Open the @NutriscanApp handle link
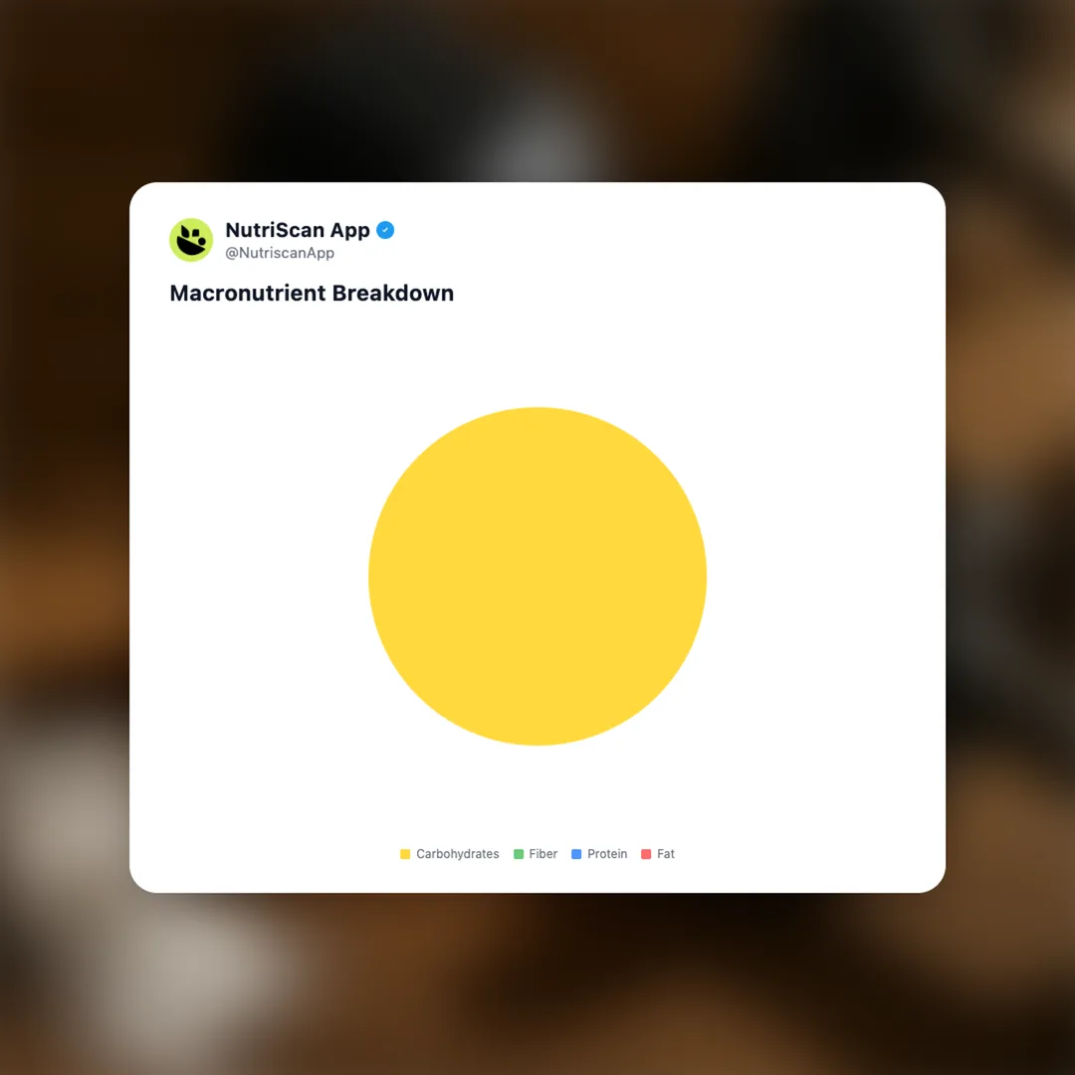Viewport: 1075px width, 1075px height. pyautogui.click(x=280, y=253)
